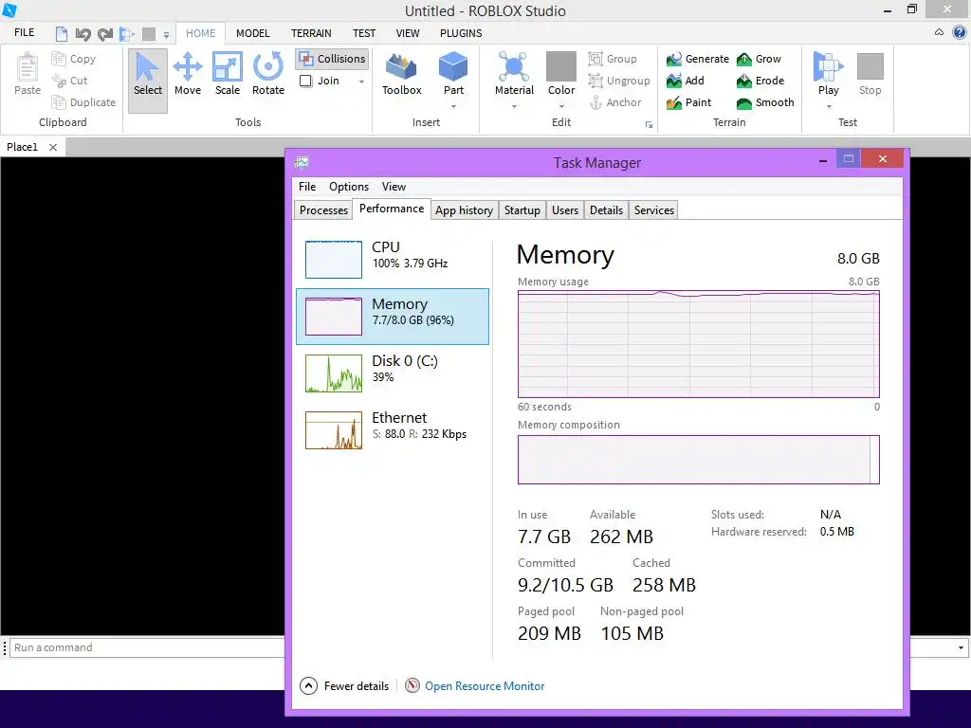Redo the last action

tap(105, 33)
